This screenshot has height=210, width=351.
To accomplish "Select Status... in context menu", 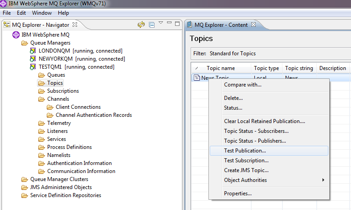I will [x=269, y=108].
